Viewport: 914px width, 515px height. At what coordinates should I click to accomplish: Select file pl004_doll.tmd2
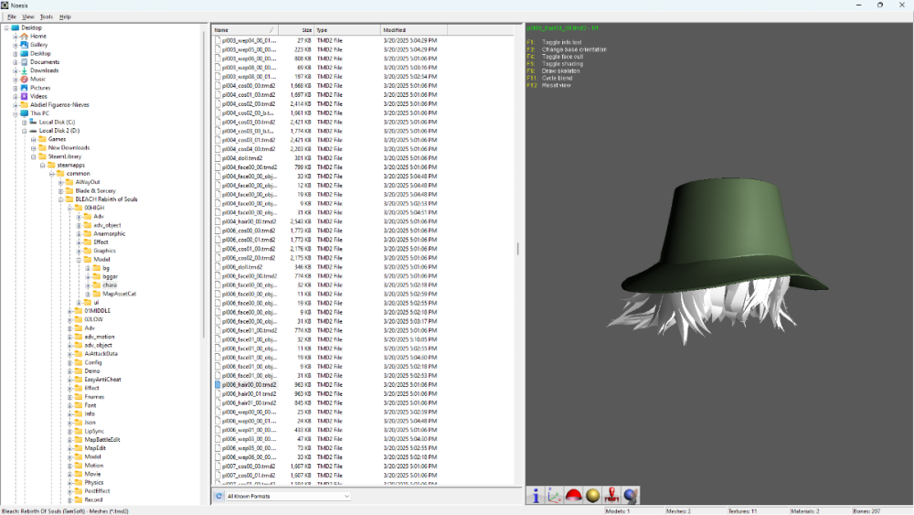pos(242,158)
